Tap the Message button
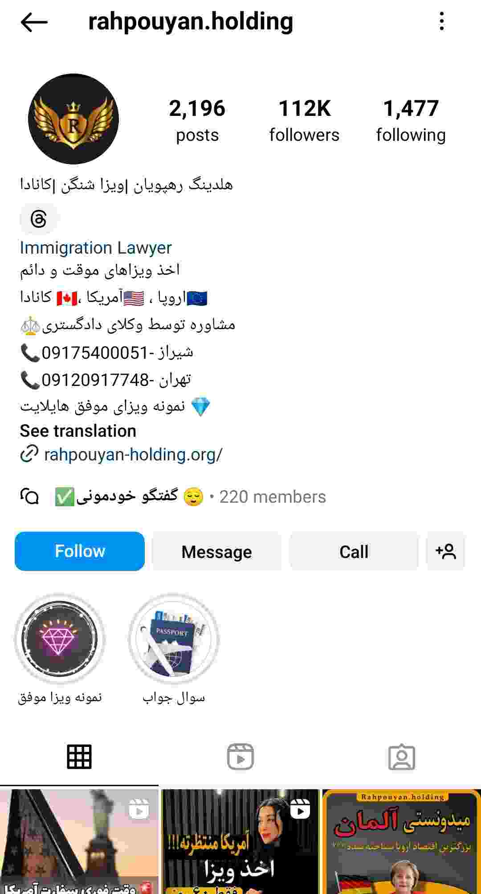 click(x=216, y=551)
